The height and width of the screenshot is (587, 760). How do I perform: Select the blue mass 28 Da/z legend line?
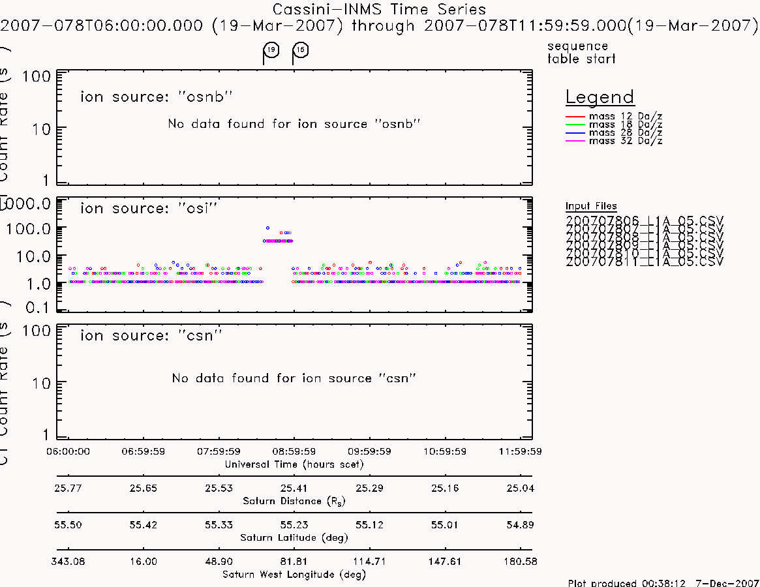pyautogui.click(x=575, y=133)
